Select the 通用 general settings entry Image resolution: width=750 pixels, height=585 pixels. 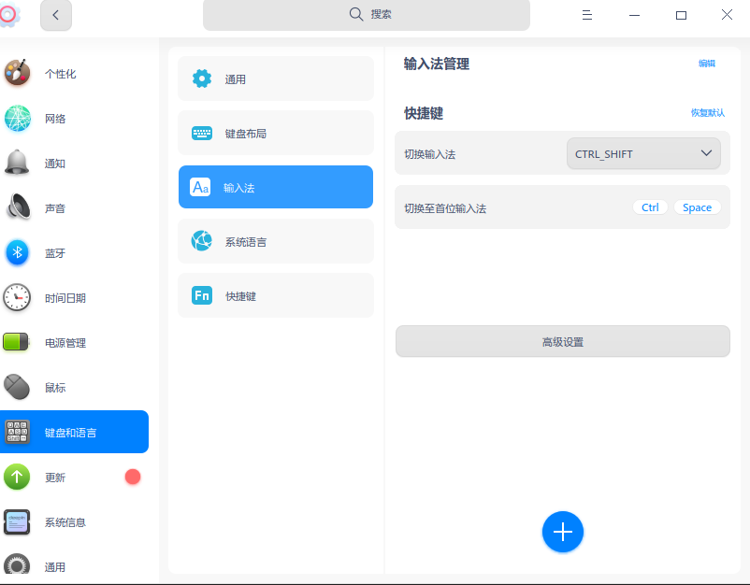275,78
